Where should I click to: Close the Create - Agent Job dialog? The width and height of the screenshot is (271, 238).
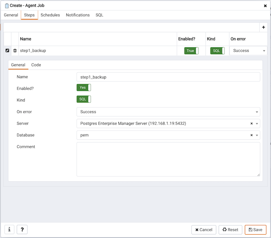tap(265, 6)
